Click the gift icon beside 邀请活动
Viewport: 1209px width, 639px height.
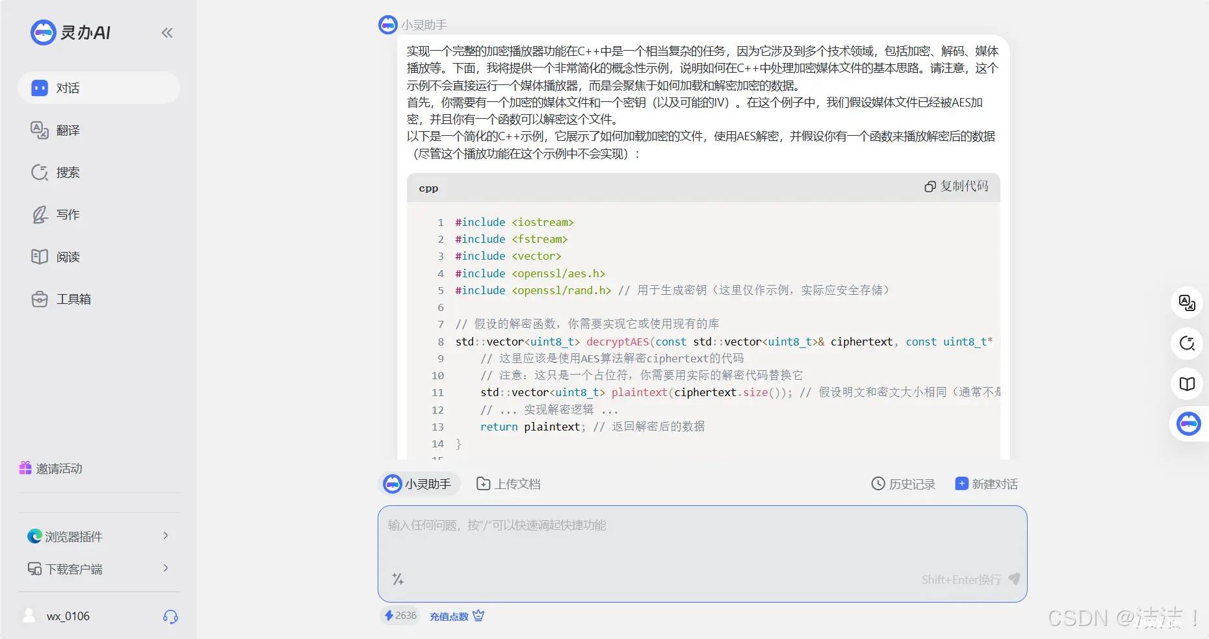25,468
